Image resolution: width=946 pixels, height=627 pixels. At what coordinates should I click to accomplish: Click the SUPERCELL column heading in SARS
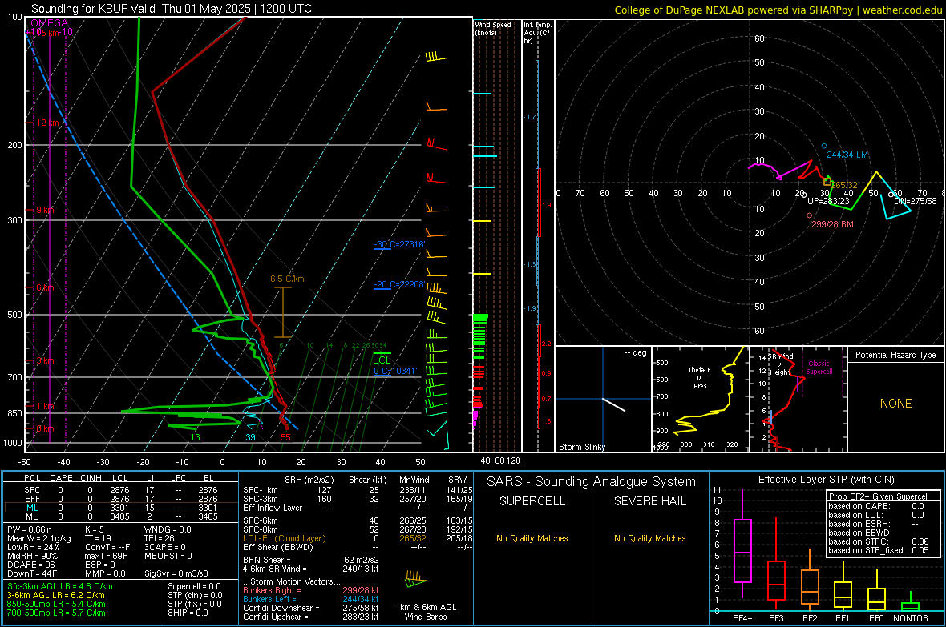532,501
